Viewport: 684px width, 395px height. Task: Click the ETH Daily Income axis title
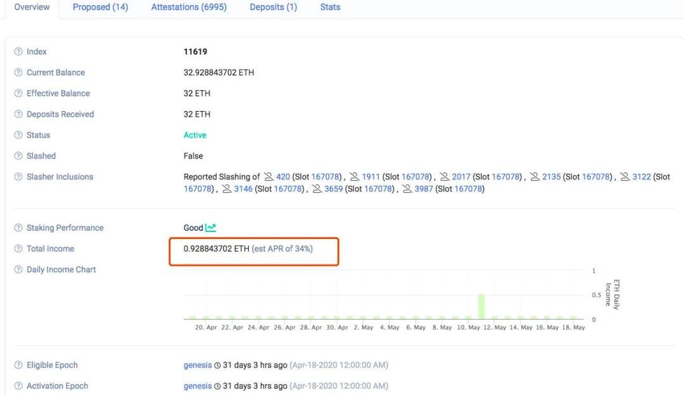[612, 295]
